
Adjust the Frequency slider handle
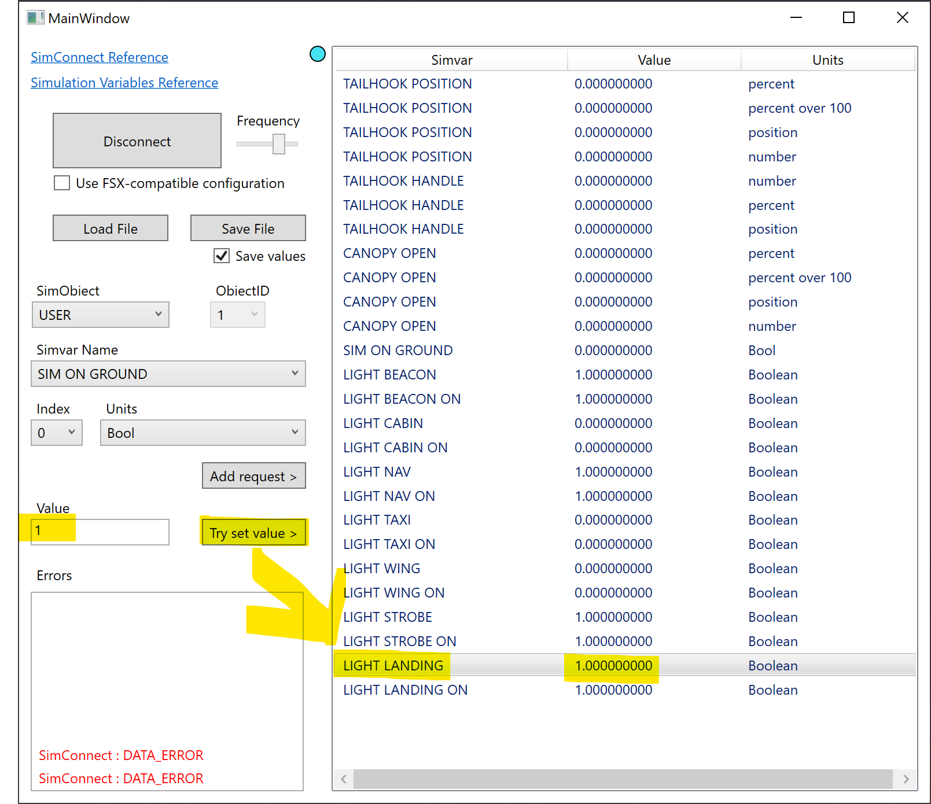click(x=278, y=143)
